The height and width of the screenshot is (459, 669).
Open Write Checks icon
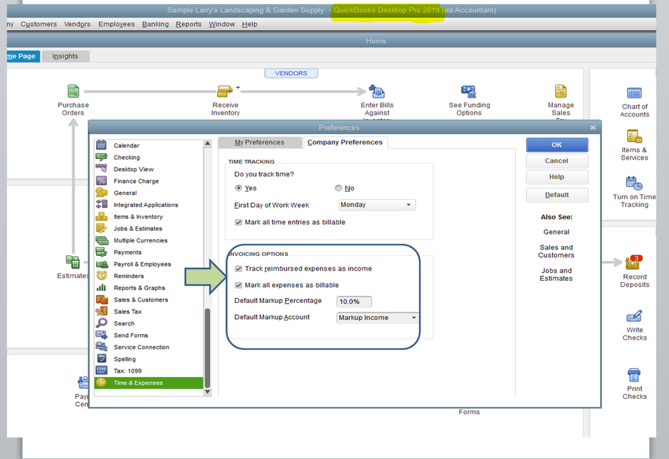pos(634,316)
